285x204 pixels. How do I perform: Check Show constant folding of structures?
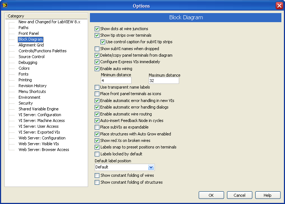tap(97, 182)
